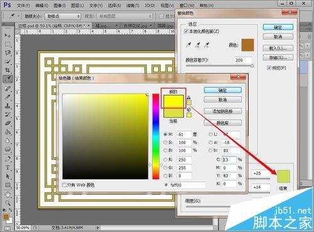Pick the first eyedropper in Replace Color dialog

pos(188,45)
